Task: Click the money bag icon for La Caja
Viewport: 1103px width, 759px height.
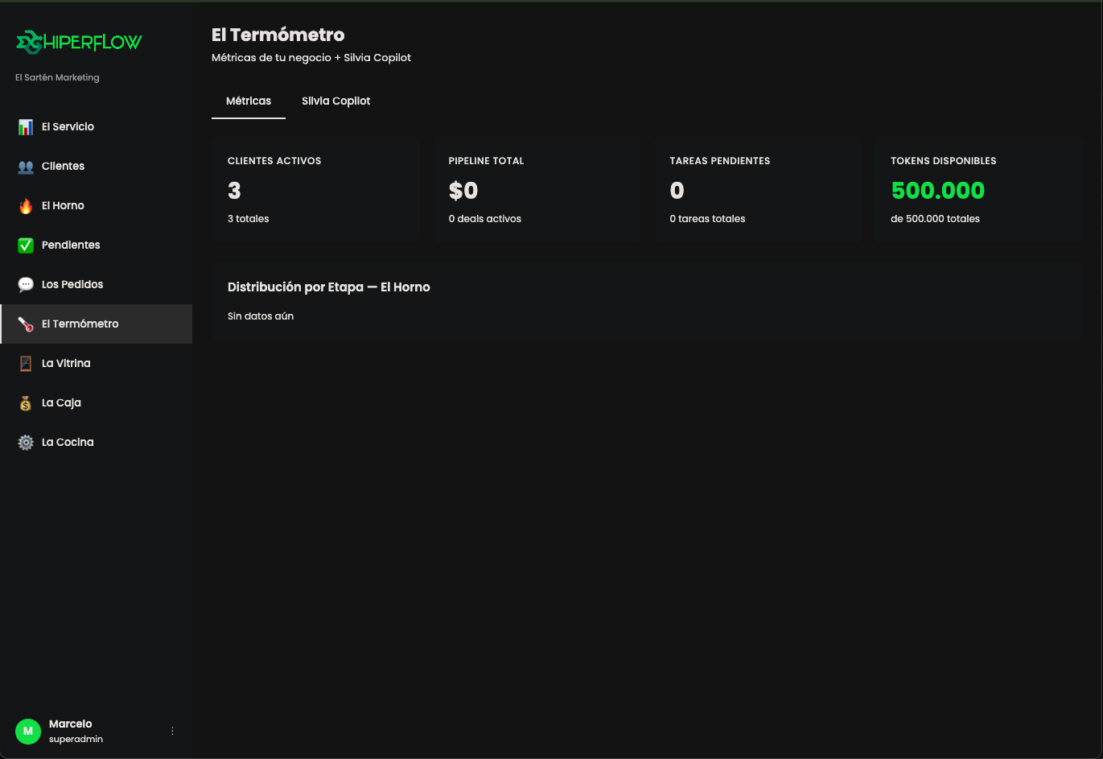Action: click(x=26, y=403)
